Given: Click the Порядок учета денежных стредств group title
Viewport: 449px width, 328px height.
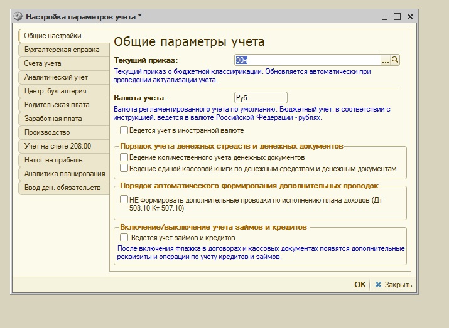Looking at the screenshot, I should pyautogui.click(x=231, y=146).
